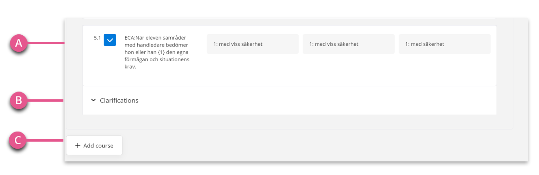Viewport: 539px width, 175px height.
Task: Click the pink connector line from marker B
Action: click(45, 100)
